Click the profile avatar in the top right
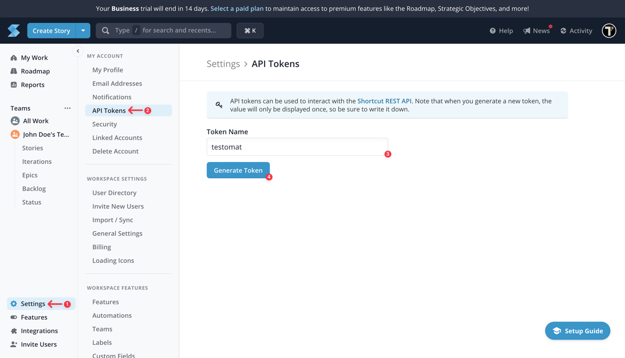Screen dimensions: 625x358 tap(608, 30)
